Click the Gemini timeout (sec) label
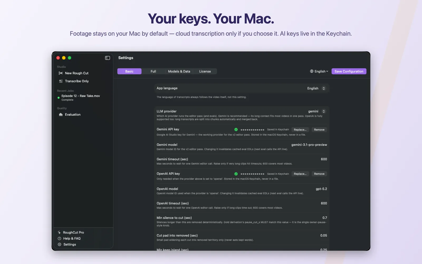The image size is (422, 264). (x=172, y=159)
